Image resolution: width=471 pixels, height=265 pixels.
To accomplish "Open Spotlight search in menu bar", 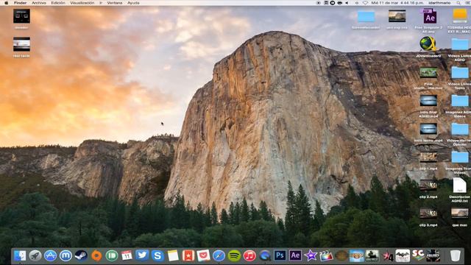I will pyautogui.click(x=458, y=3).
